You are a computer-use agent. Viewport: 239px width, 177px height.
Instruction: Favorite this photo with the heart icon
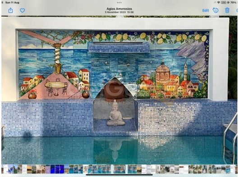[x=23, y=10]
